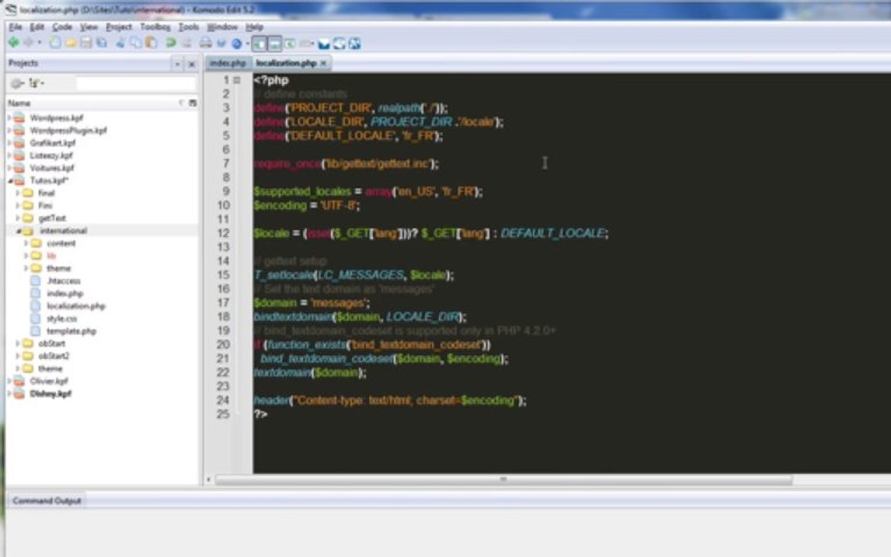891x557 pixels.
Task: Select WordpressPlugin.kpf project
Action: 68,130
